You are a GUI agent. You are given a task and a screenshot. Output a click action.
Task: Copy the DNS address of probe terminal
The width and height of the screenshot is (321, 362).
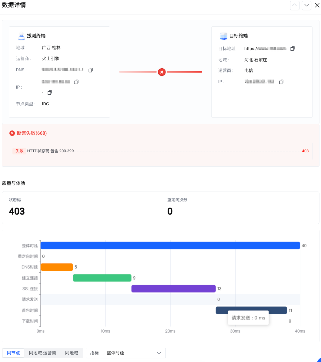[x=91, y=70]
